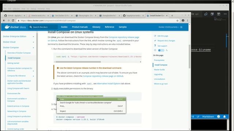Click the left sidebar scroll-down arrow
The image size is (234, 131).
point(37,129)
